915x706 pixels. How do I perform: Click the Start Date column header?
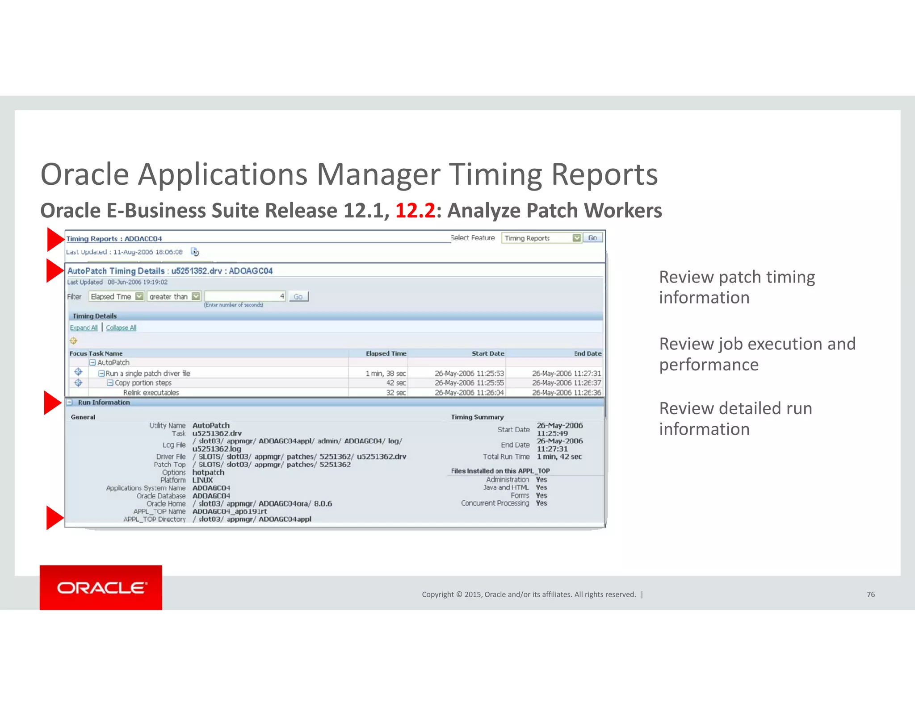coord(488,353)
